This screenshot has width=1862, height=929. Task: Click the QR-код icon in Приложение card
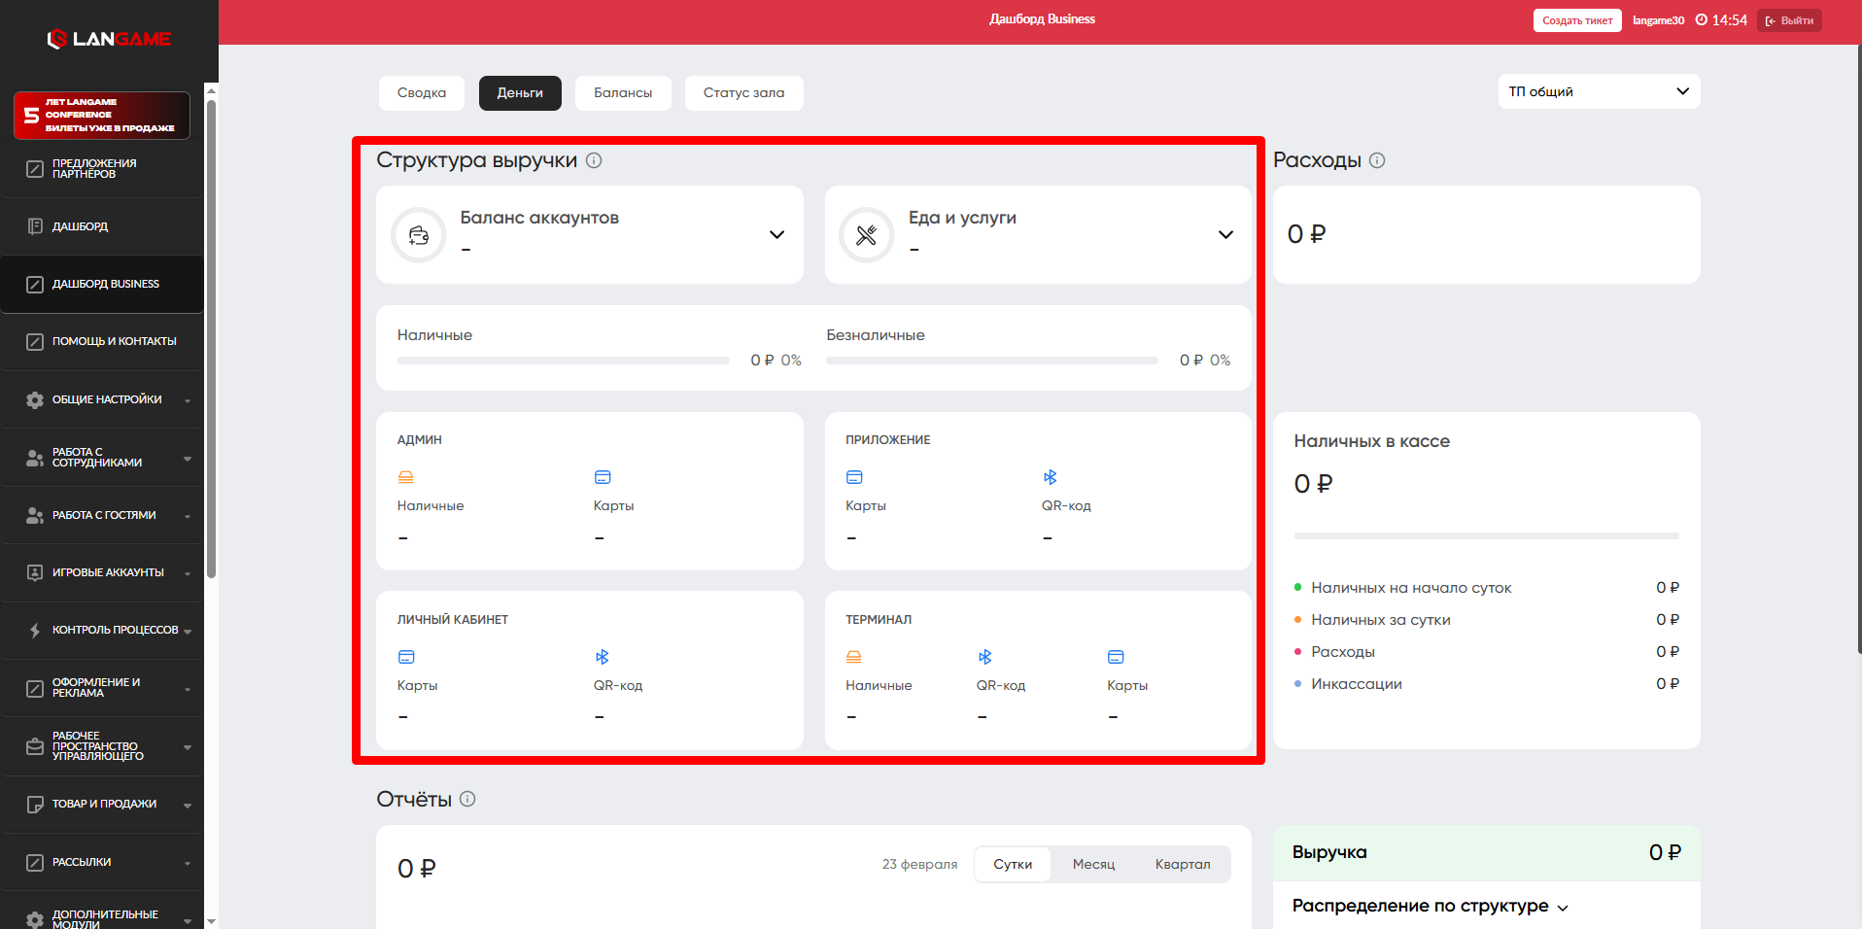pos(1050,477)
